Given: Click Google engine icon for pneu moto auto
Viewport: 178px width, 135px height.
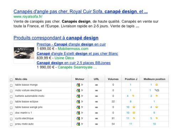Looking at the screenshot, I should (78, 124).
